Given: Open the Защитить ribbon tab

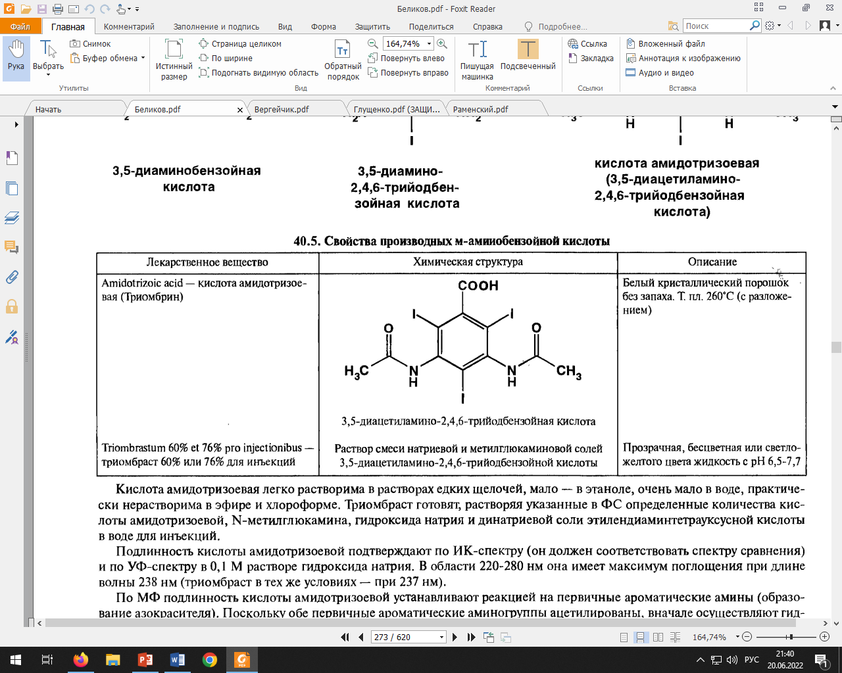Looking at the screenshot, I should [x=372, y=27].
